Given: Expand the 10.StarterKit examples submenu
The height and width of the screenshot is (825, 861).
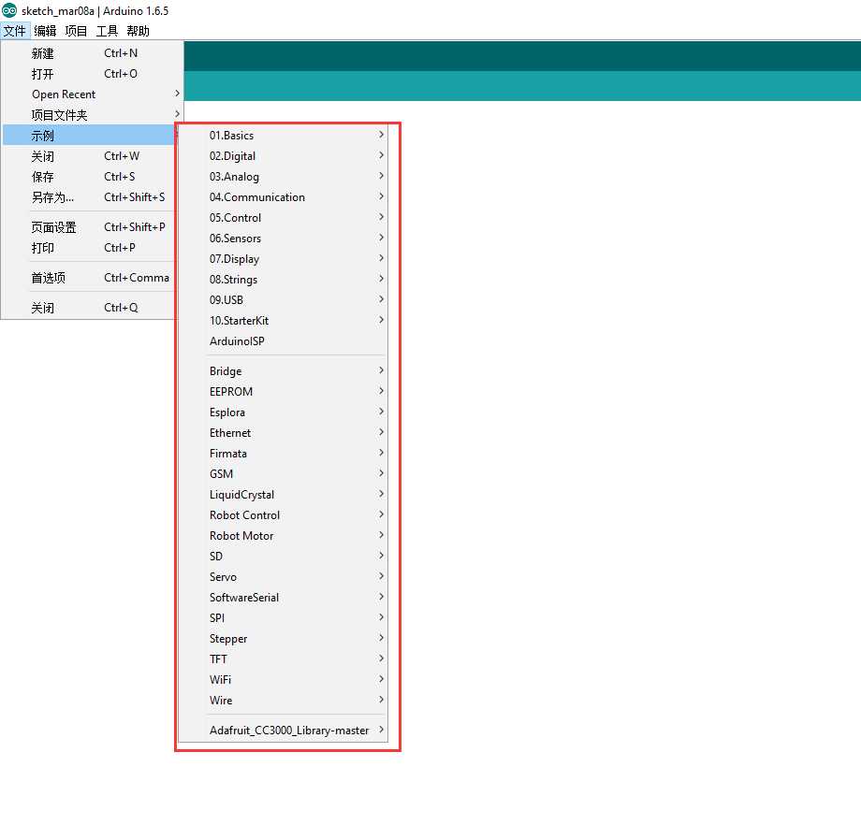Looking at the screenshot, I should (x=284, y=321).
